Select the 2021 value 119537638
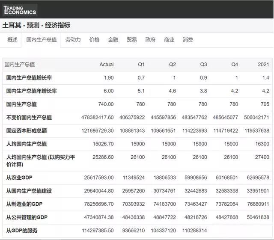 (257, 130)
